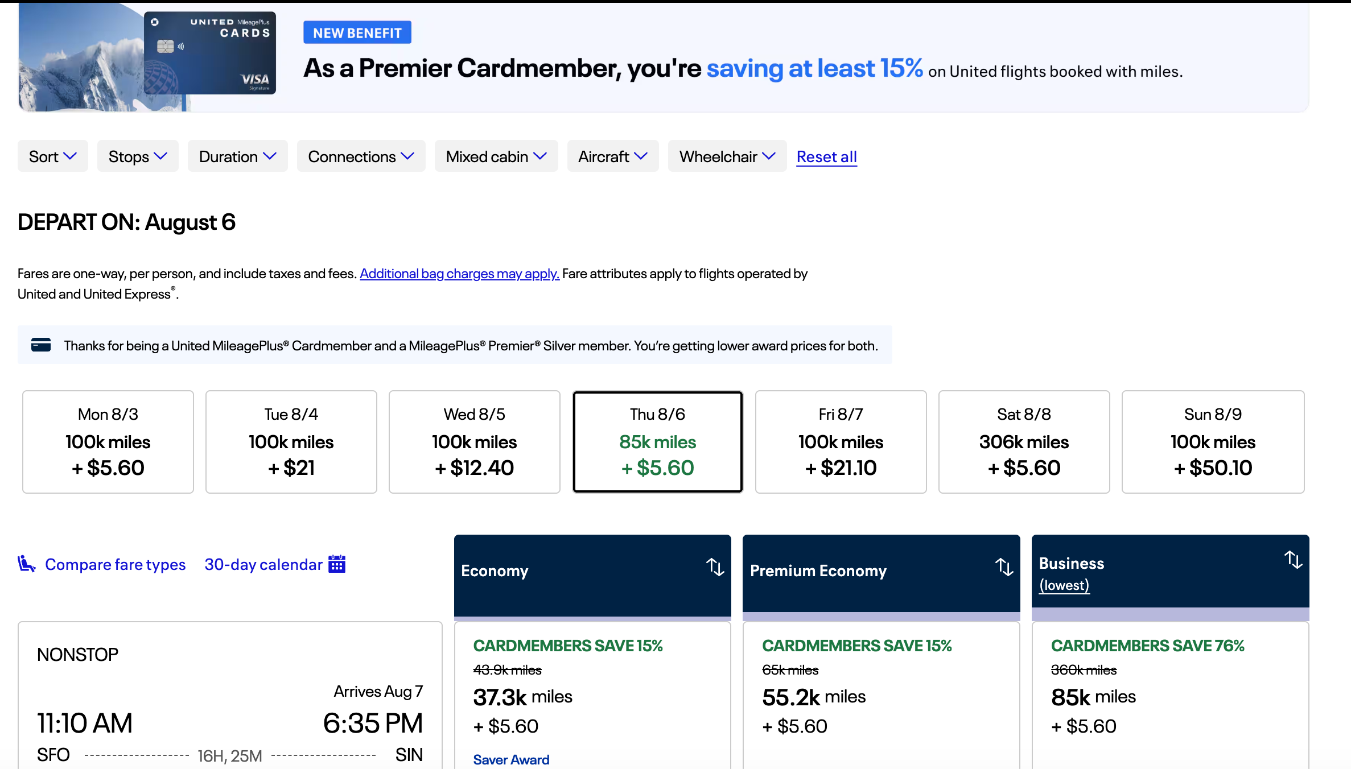The width and height of the screenshot is (1351, 769).
Task: Open Additional bag charges may apply link
Action: [459, 274]
